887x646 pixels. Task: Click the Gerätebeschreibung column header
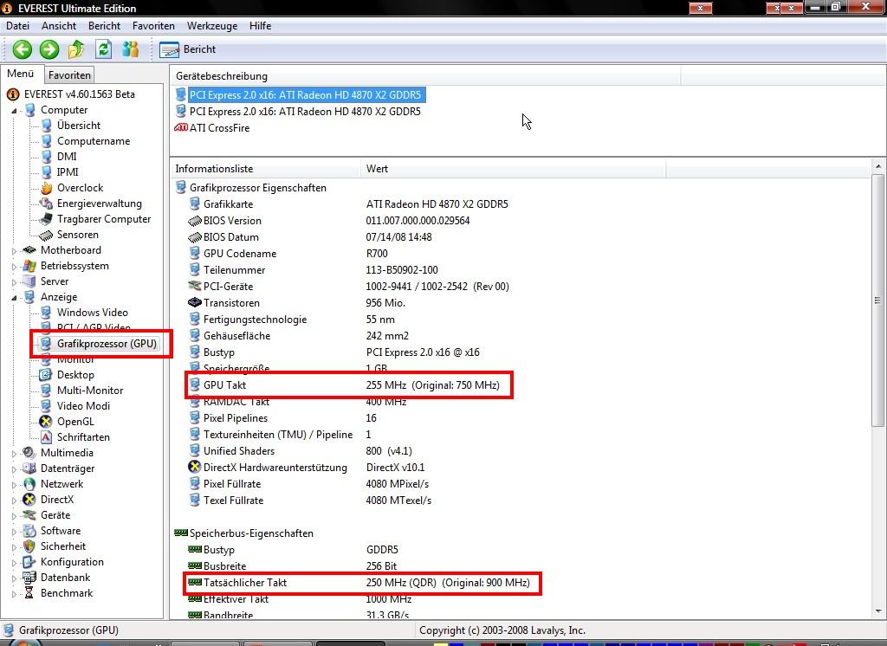pyautogui.click(x=424, y=76)
